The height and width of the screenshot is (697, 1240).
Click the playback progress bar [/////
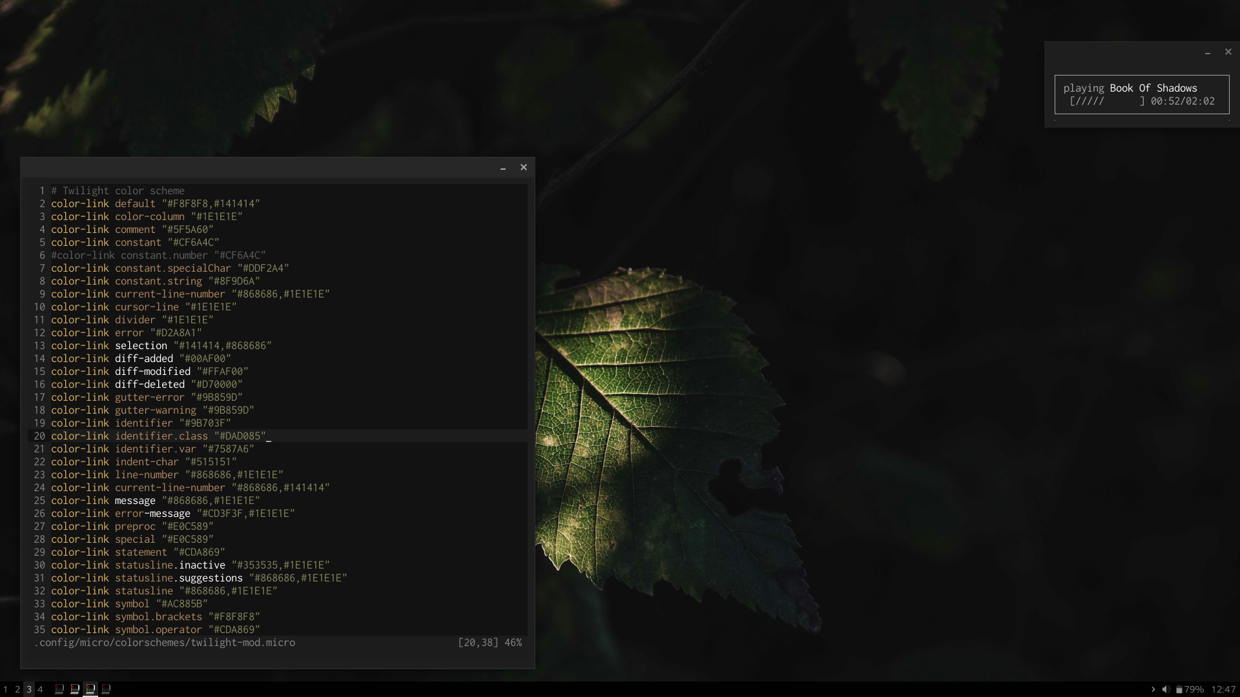pos(1107,101)
